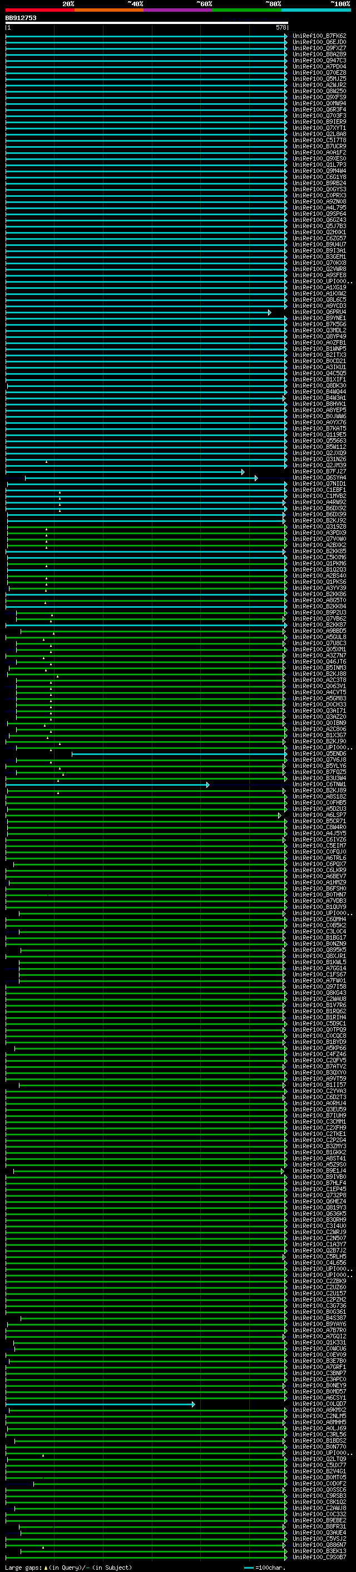Open hit UniRef100_B7FK62

pos(319,36)
